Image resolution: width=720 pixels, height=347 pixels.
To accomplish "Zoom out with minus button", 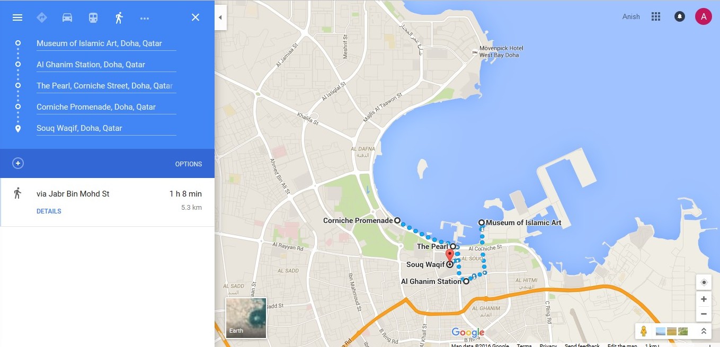I will click(704, 314).
